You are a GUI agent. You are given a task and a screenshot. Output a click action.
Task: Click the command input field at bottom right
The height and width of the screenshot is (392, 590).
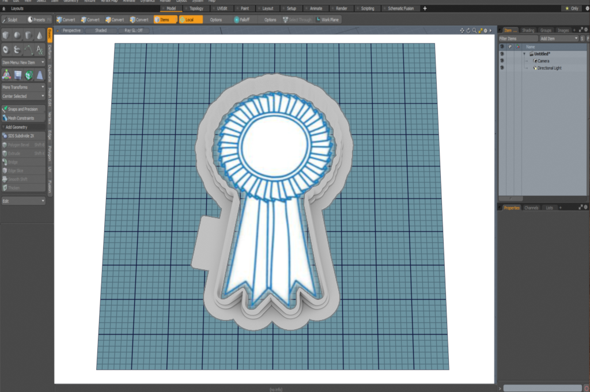pos(543,388)
